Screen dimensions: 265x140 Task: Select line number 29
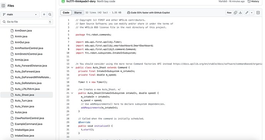[68, 122]
